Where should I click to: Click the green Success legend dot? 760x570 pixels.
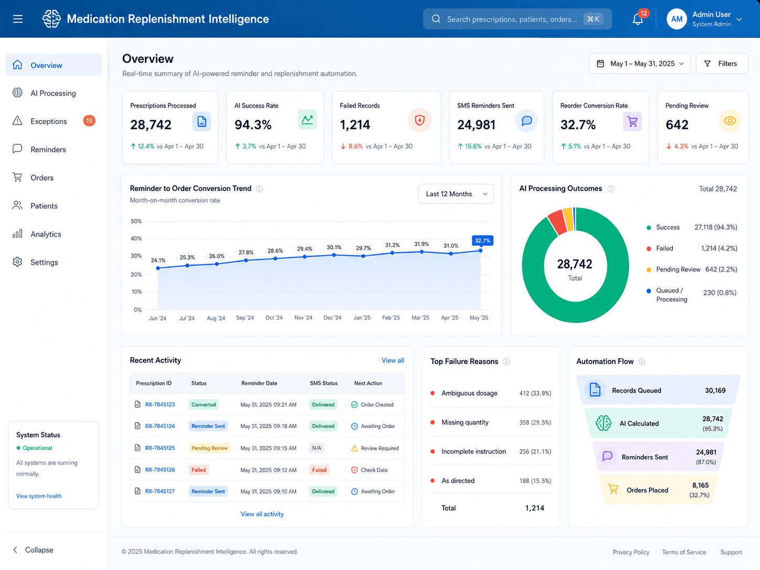click(x=649, y=228)
